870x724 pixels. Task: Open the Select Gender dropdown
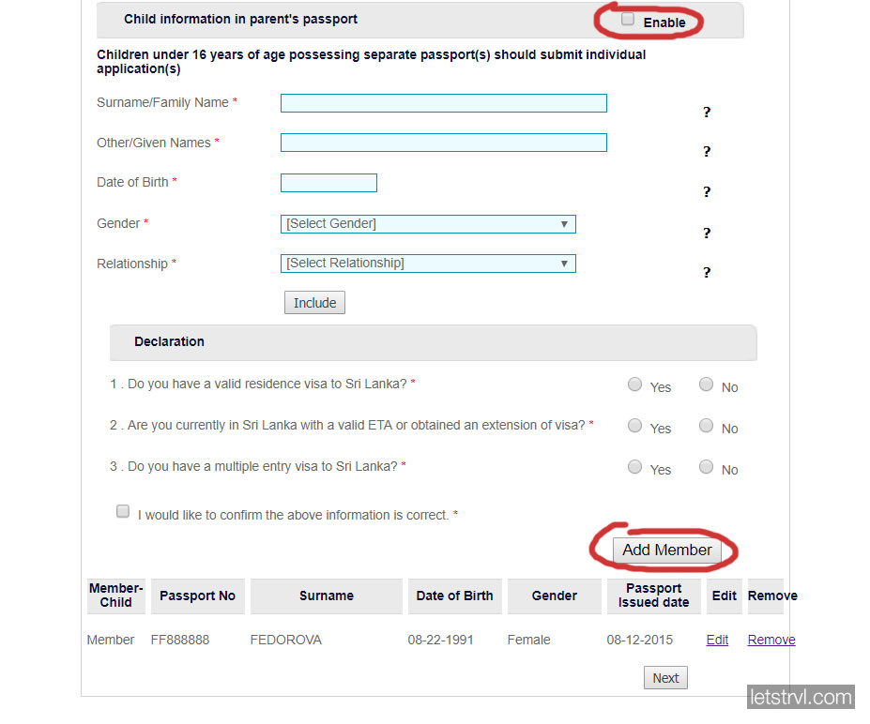(428, 224)
